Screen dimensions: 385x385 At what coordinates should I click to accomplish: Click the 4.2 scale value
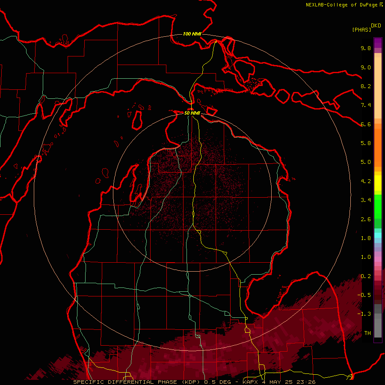(x=366, y=181)
